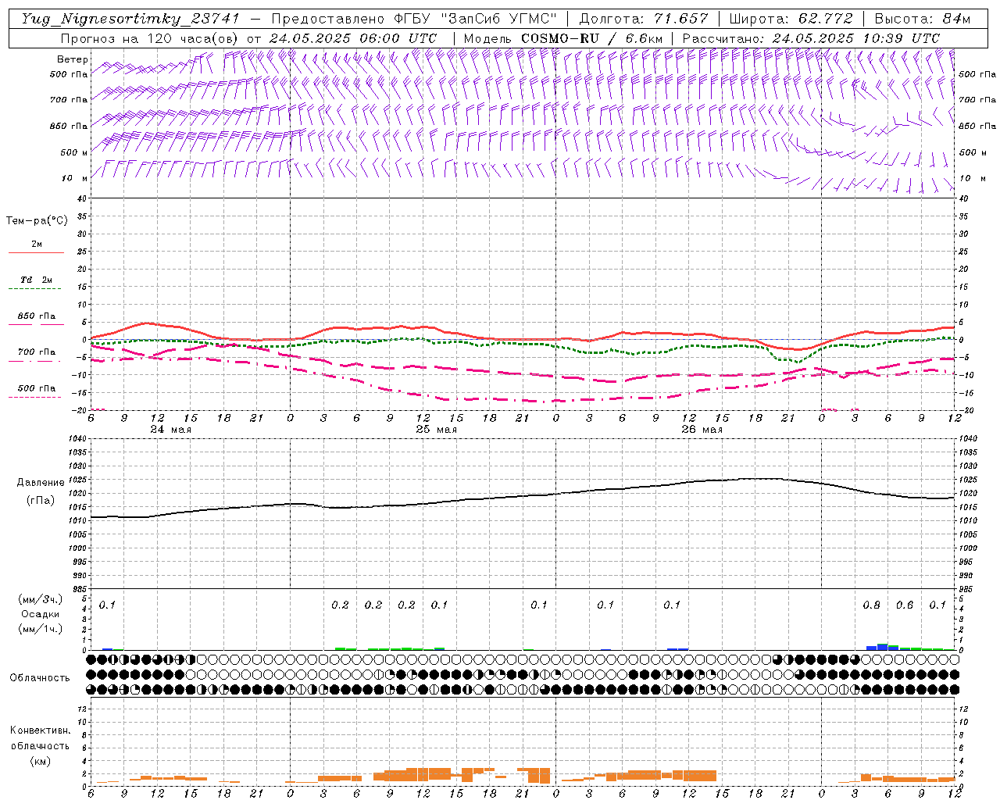Viewport: 1000px width, 800px height.
Task: Click the 700 гПа temperature legend entry
Action: click(37, 352)
